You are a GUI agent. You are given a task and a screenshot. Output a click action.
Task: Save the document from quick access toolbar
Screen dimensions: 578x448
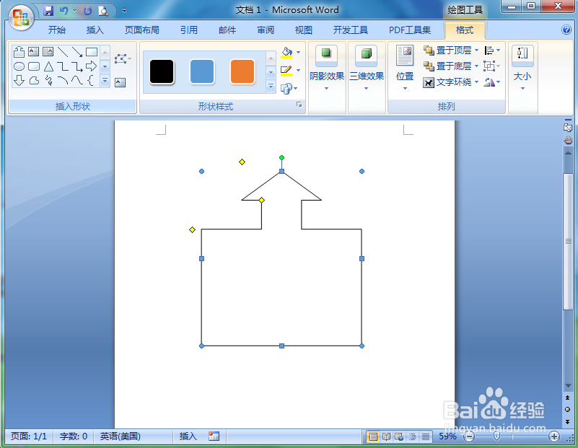point(48,11)
